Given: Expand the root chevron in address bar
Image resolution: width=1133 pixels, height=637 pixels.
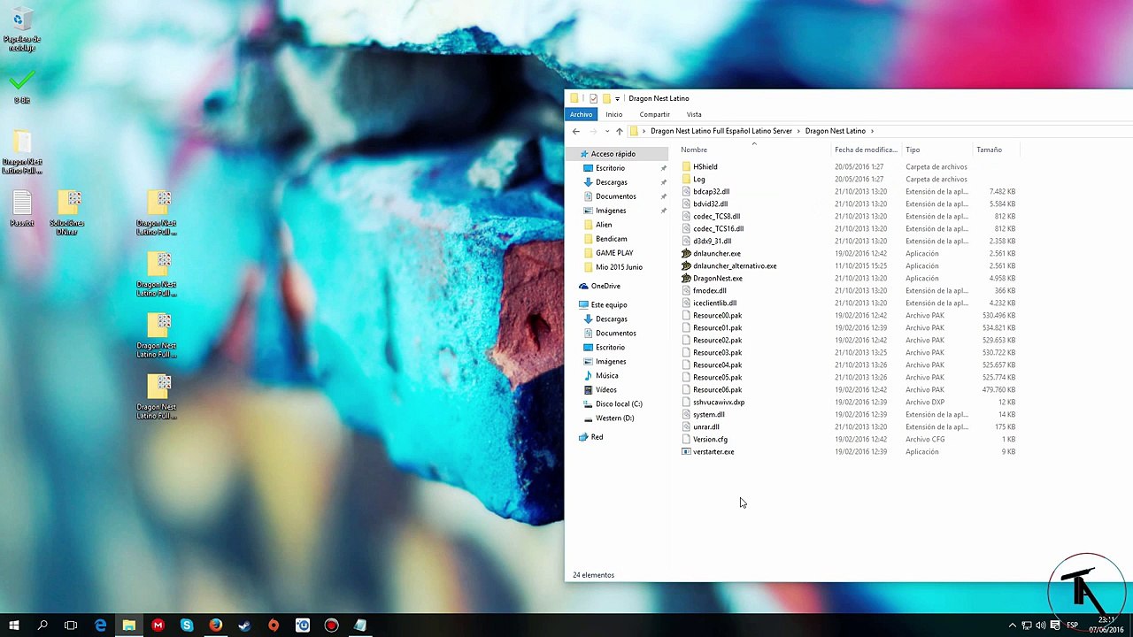Looking at the screenshot, I should (x=644, y=131).
